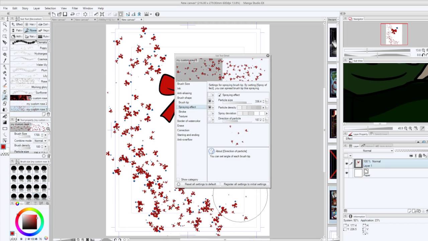
Task: Select the Auto select wand tool
Action: tap(5, 55)
